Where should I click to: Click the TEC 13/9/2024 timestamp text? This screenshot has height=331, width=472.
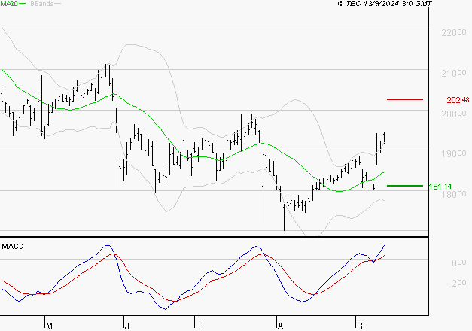(385, 3)
